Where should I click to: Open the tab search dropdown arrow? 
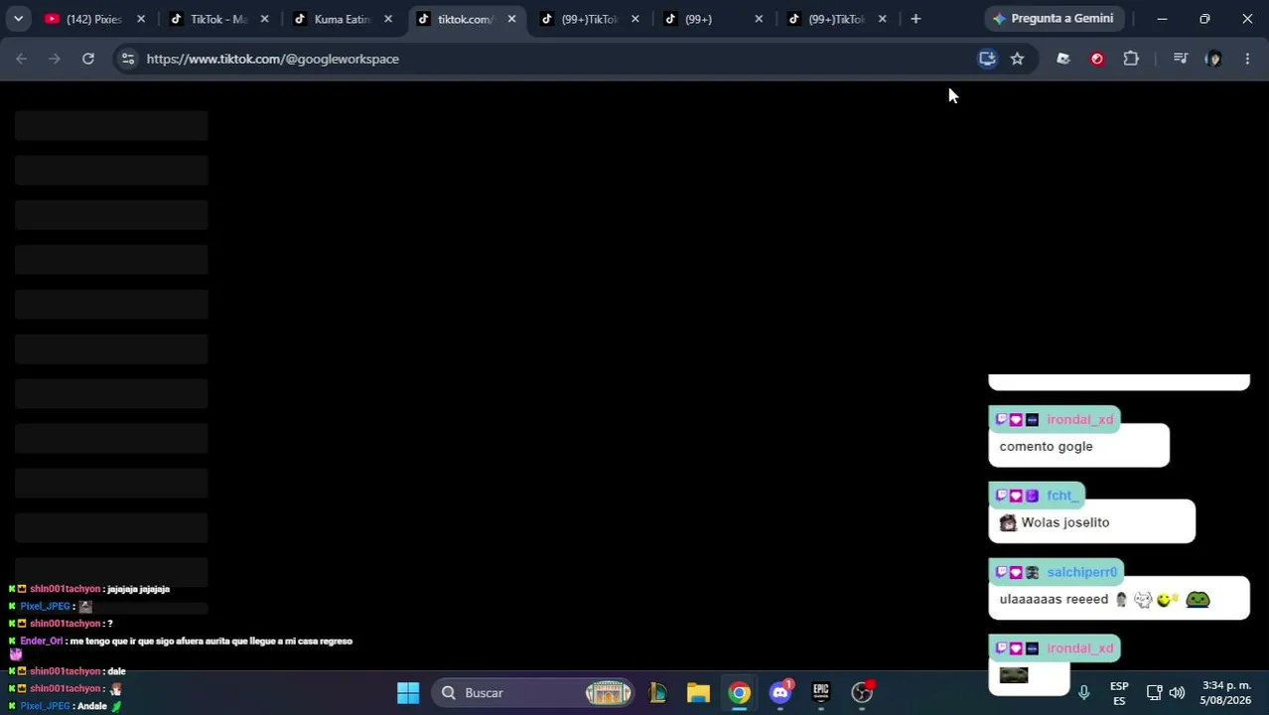point(18,19)
